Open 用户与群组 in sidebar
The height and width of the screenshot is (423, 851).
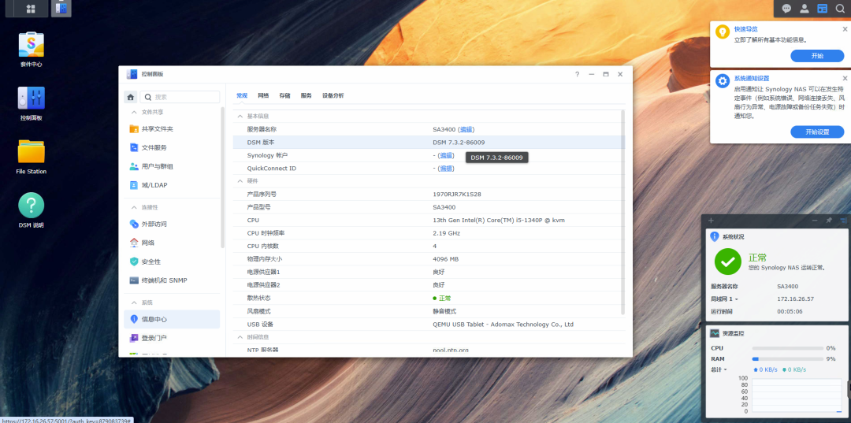point(172,166)
